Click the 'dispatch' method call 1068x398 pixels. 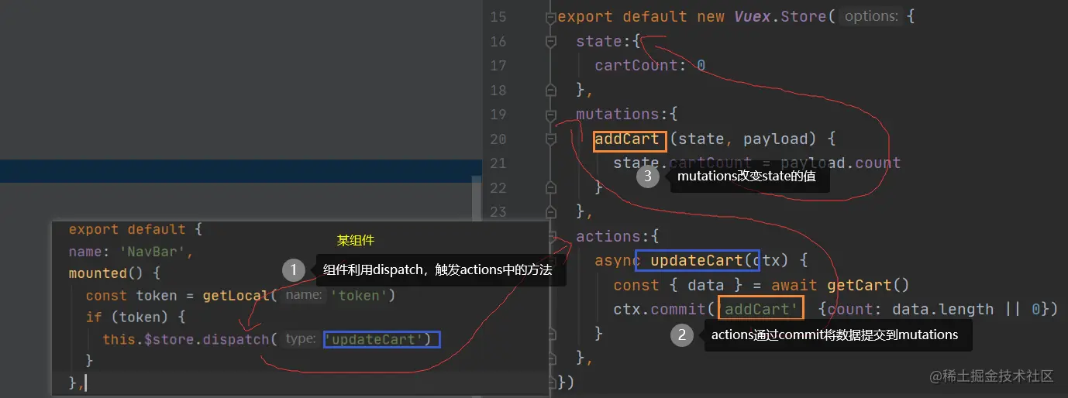[x=236, y=338]
